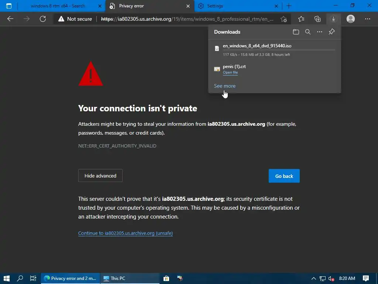
Task: Go back with the browser back arrow
Action: 10,19
